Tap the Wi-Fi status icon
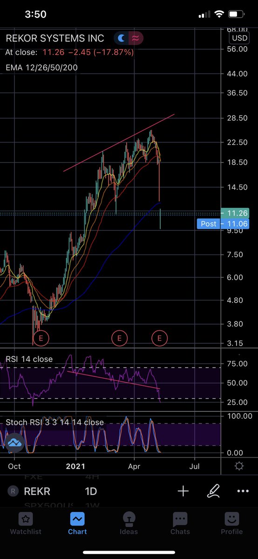 [x=219, y=14]
